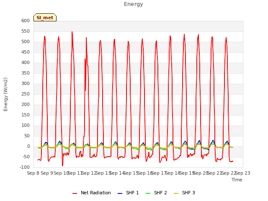Click the y-axis label Energy (W/m2)
Image resolution: width=268 pixels, height=201 pixels.
tap(5, 94)
